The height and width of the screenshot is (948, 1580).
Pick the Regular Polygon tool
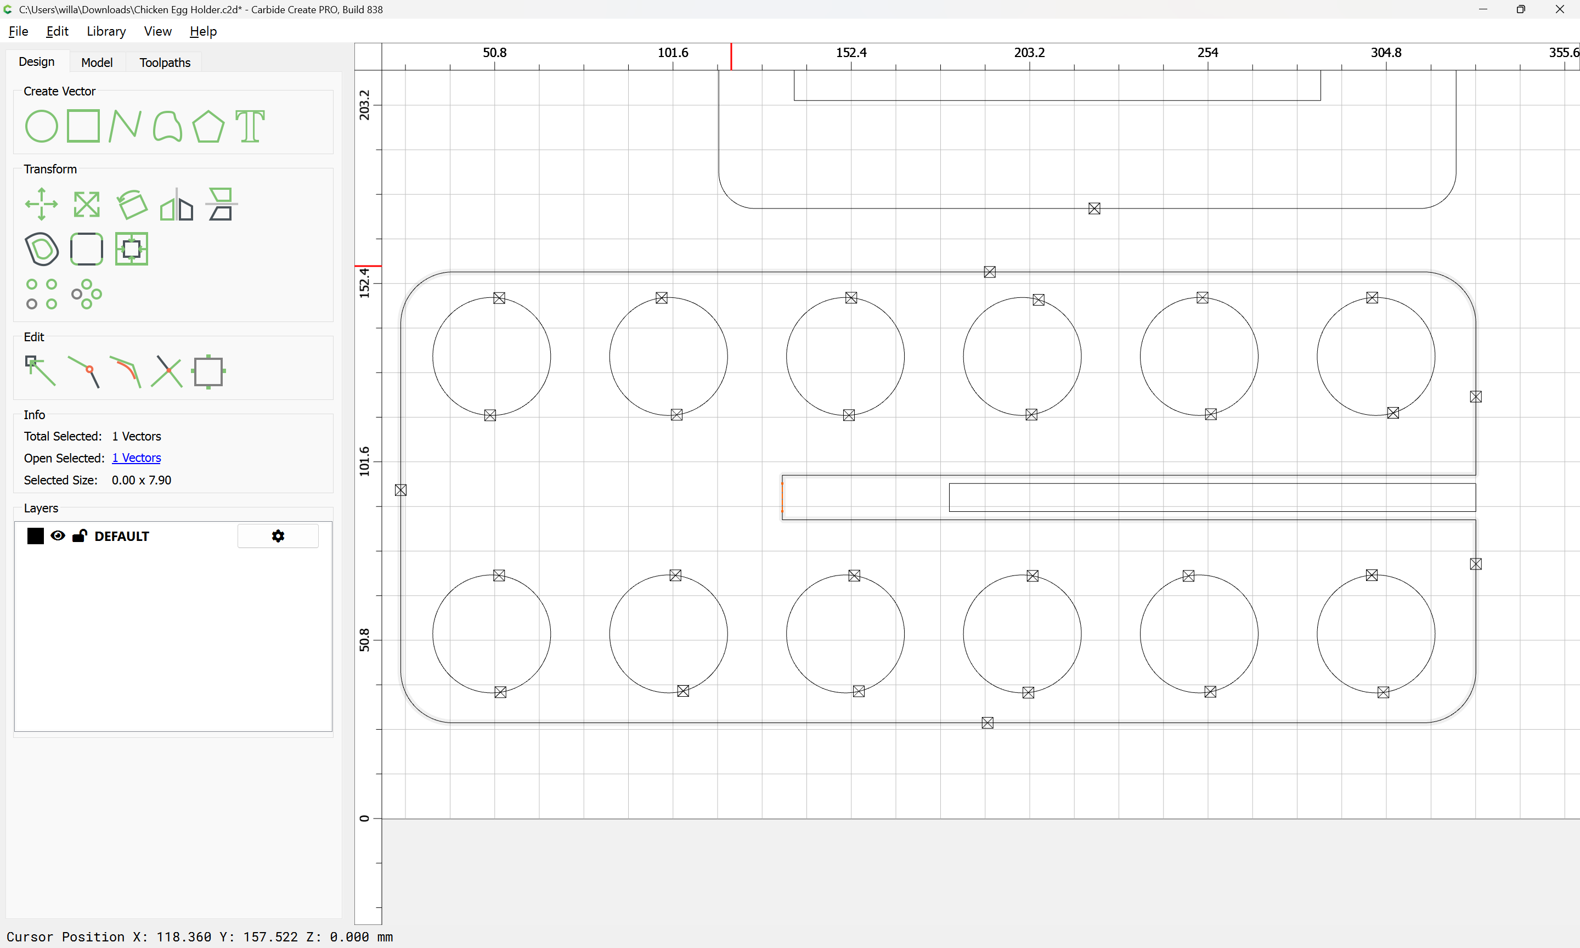click(208, 126)
